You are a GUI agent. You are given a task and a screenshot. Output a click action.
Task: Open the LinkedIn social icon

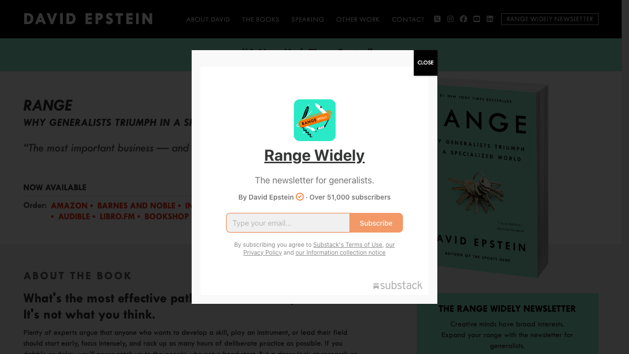point(490,19)
